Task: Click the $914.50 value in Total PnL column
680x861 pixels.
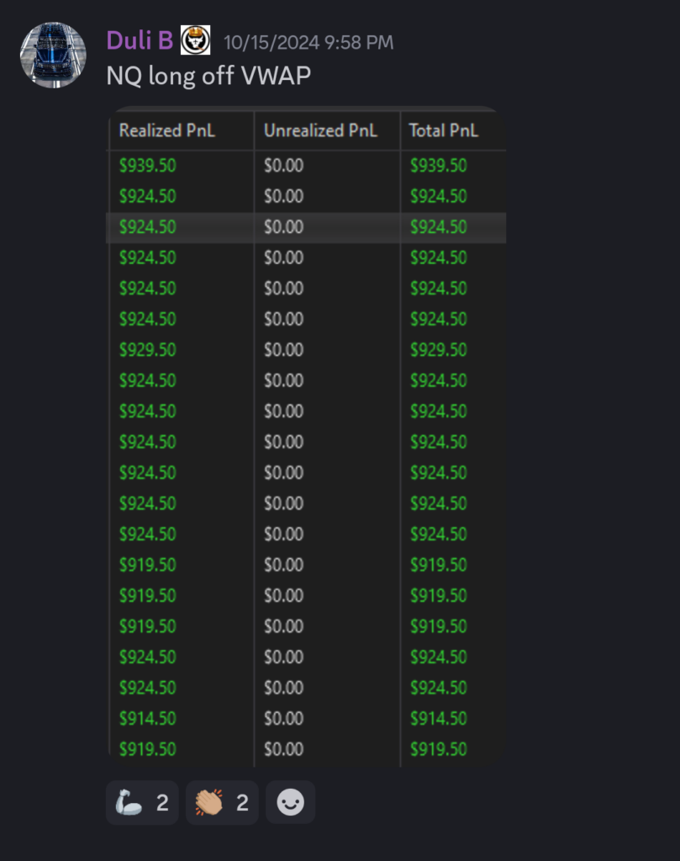Action: (438, 718)
